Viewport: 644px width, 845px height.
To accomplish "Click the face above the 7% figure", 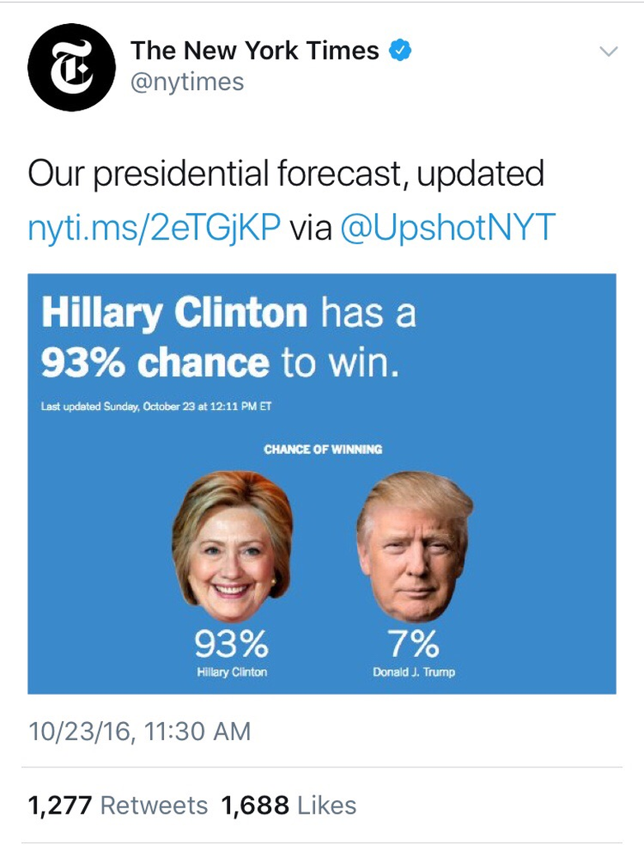I will (414, 545).
